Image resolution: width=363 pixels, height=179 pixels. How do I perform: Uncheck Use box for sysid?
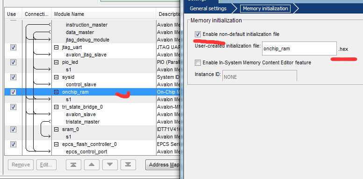[x=13, y=77]
